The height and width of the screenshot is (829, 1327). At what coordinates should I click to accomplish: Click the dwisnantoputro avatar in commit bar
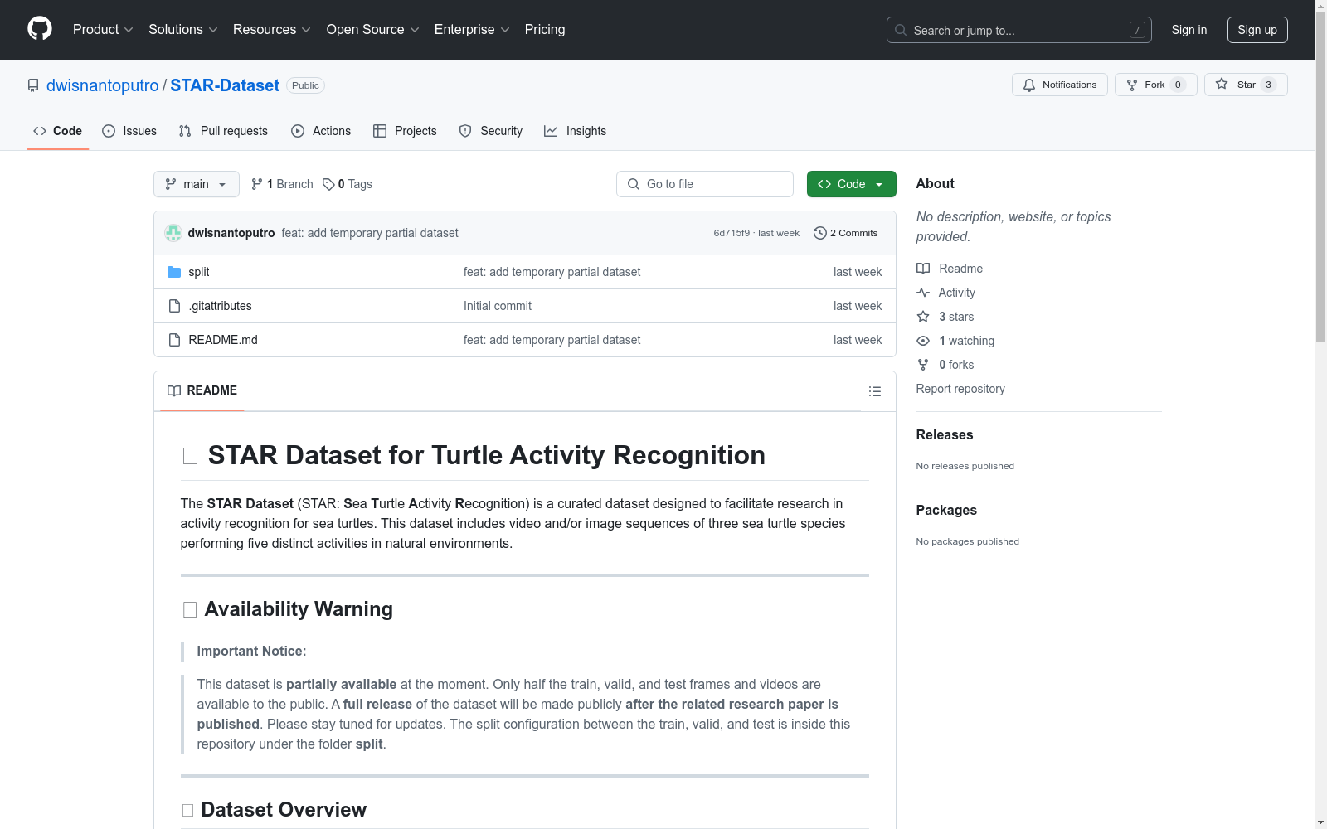(173, 233)
